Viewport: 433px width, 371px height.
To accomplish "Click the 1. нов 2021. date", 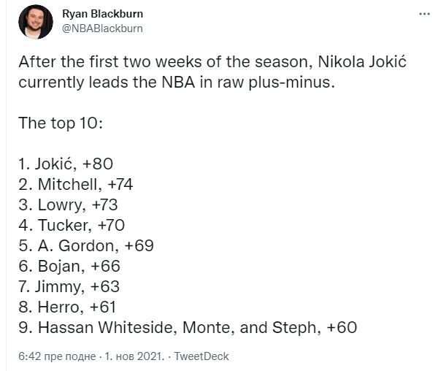I will [x=134, y=356].
